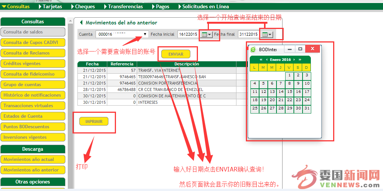Click the ENVIAR button
383x191 pixels.
coord(176,54)
